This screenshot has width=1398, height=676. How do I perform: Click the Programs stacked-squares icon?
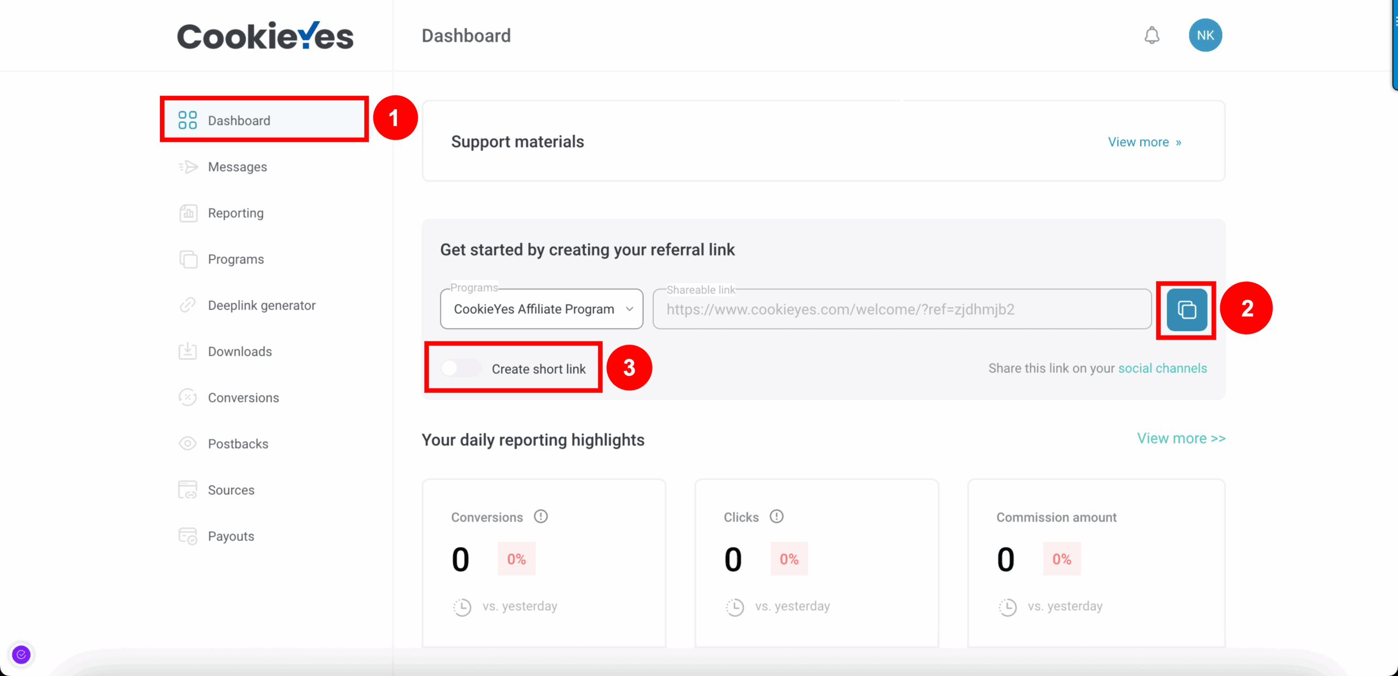pos(188,259)
